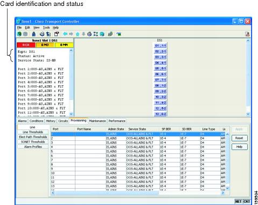258x205 pixels.
Task: Click the Admin State column header
Action: point(116,129)
